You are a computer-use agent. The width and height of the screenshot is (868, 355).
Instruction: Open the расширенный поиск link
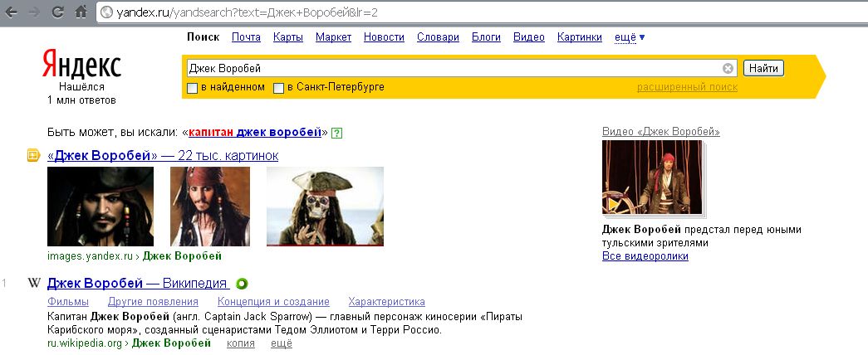point(687,87)
